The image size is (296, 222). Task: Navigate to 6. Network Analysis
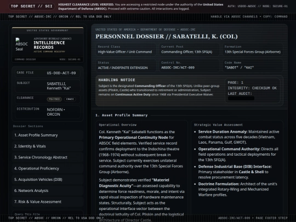click(x=47, y=191)
